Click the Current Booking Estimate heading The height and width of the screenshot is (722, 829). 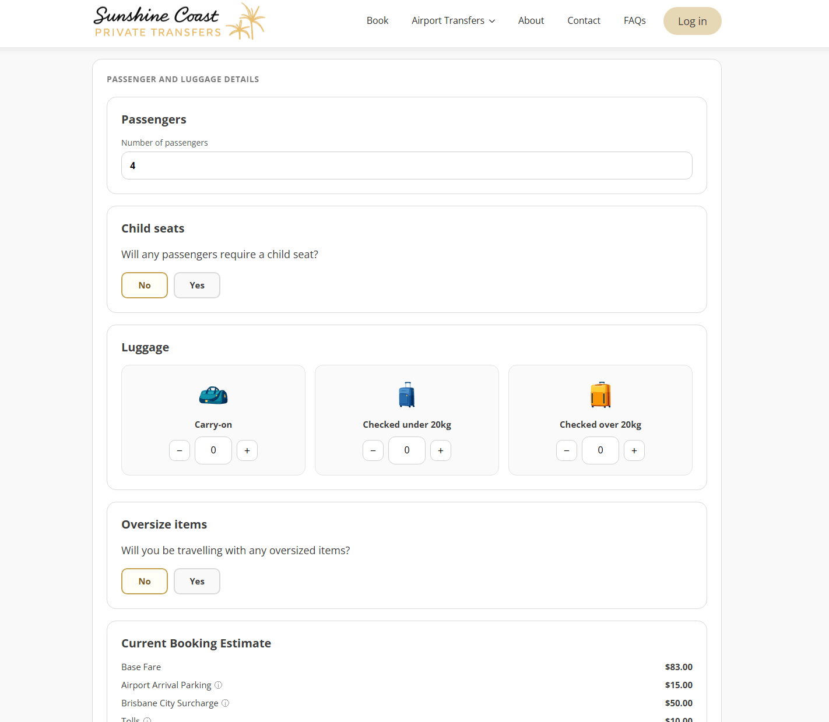click(196, 643)
